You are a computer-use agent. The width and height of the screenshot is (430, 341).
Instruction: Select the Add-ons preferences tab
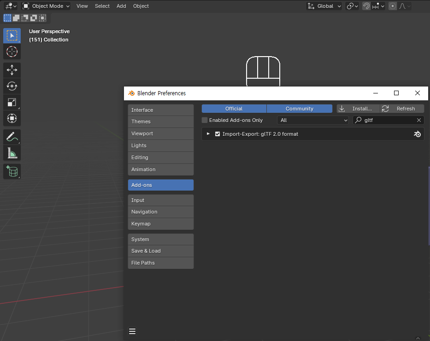[x=161, y=185]
